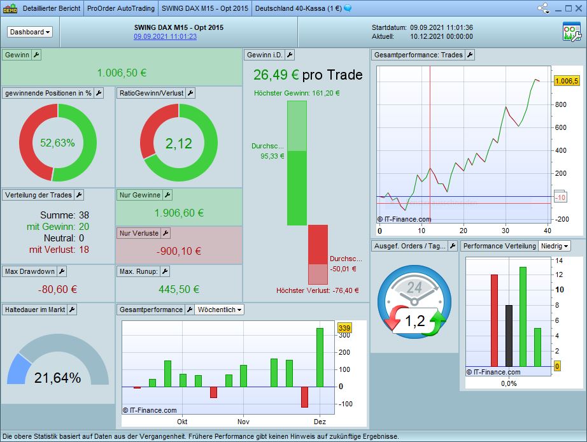Screen dimensions: 587x442
Task: Click the wrench icon next to Gewinn
Action: point(36,55)
